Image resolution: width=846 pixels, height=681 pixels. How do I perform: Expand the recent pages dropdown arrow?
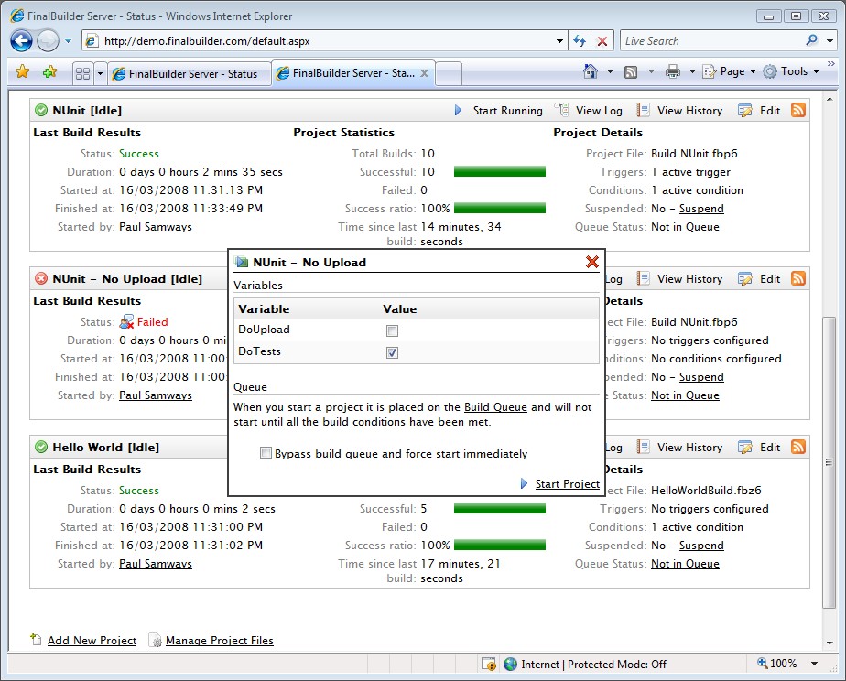pos(68,41)
